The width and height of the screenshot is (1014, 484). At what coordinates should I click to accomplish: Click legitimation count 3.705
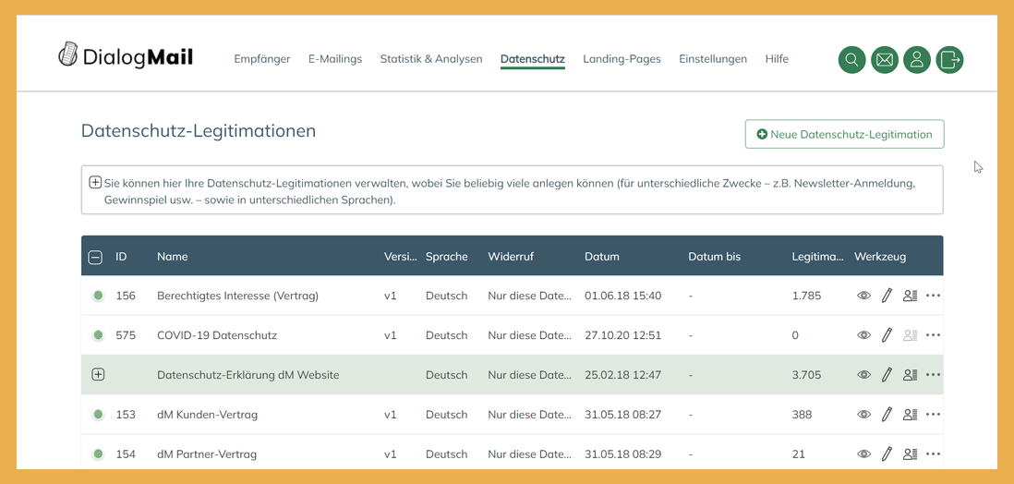coord(806,375)
